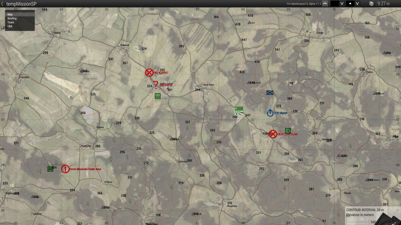Click the green marker beside OBJECTIVE SLAM
Screen dimensions: 401x225
click(288, 130)
